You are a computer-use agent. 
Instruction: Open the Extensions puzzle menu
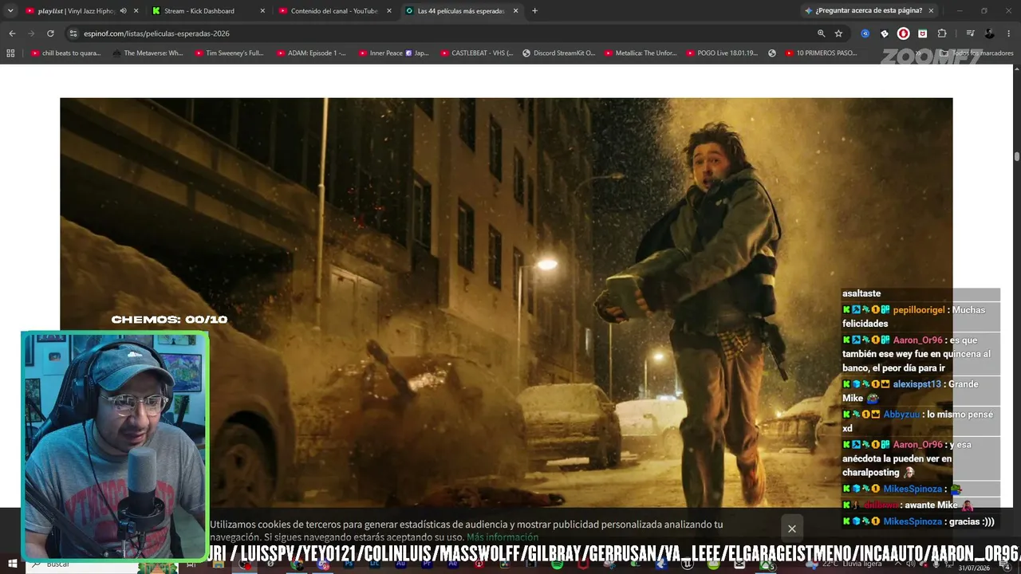(942, 33)
